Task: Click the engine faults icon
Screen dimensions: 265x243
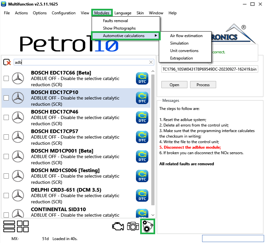Action: point(118,226)
